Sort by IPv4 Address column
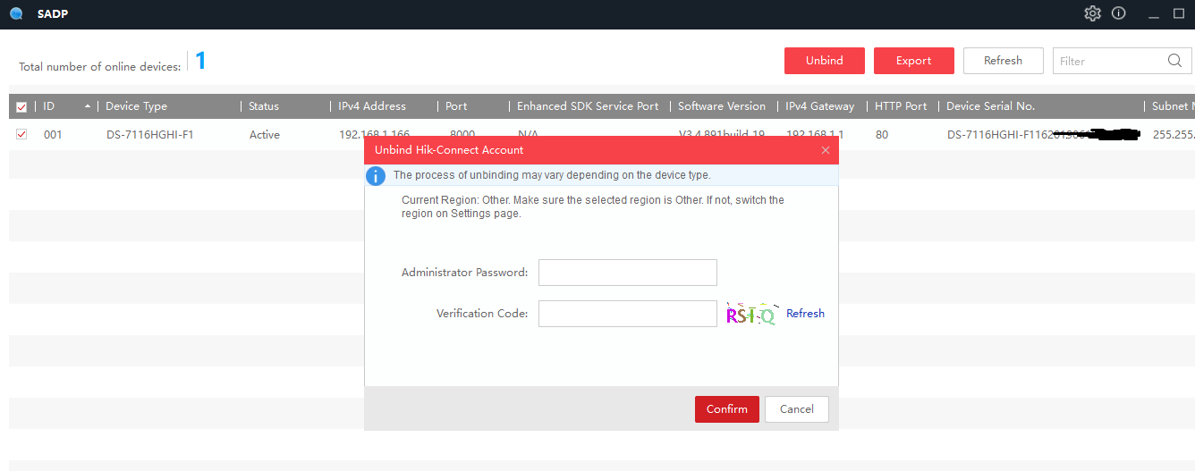The image size is (1195, 471). coord(372,106)
